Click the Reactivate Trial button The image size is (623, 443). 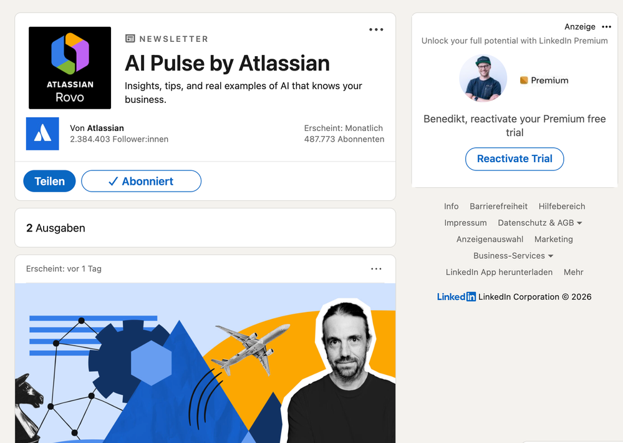click(514, 158)
